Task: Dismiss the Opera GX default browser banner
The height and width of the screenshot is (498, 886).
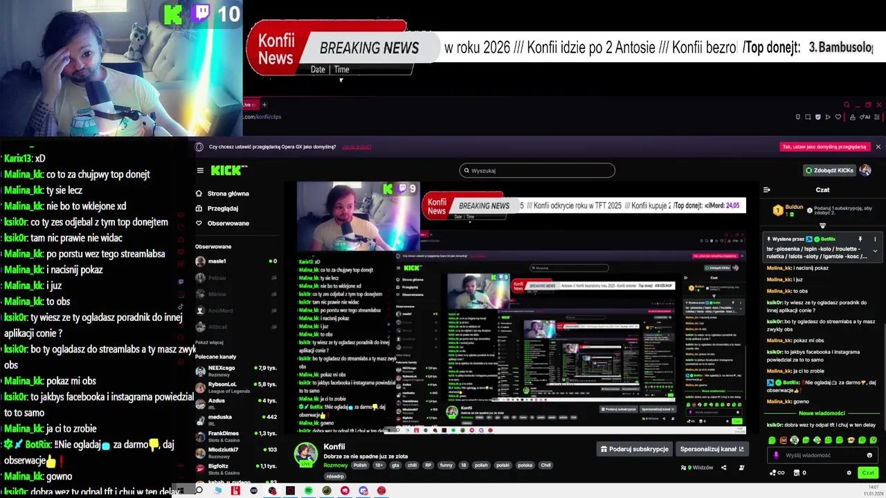Action: tap(878, 147)
